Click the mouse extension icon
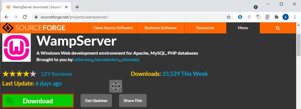This screenshot has height=109, width=301. pyautogui.click(x=249, y=17)
